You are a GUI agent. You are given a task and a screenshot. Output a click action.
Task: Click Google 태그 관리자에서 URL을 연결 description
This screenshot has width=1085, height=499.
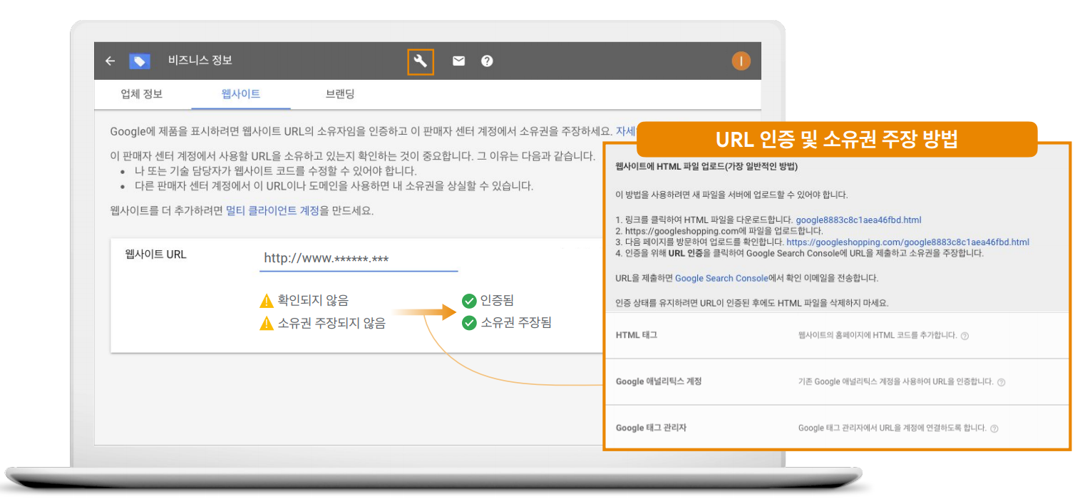coord(893,428)
